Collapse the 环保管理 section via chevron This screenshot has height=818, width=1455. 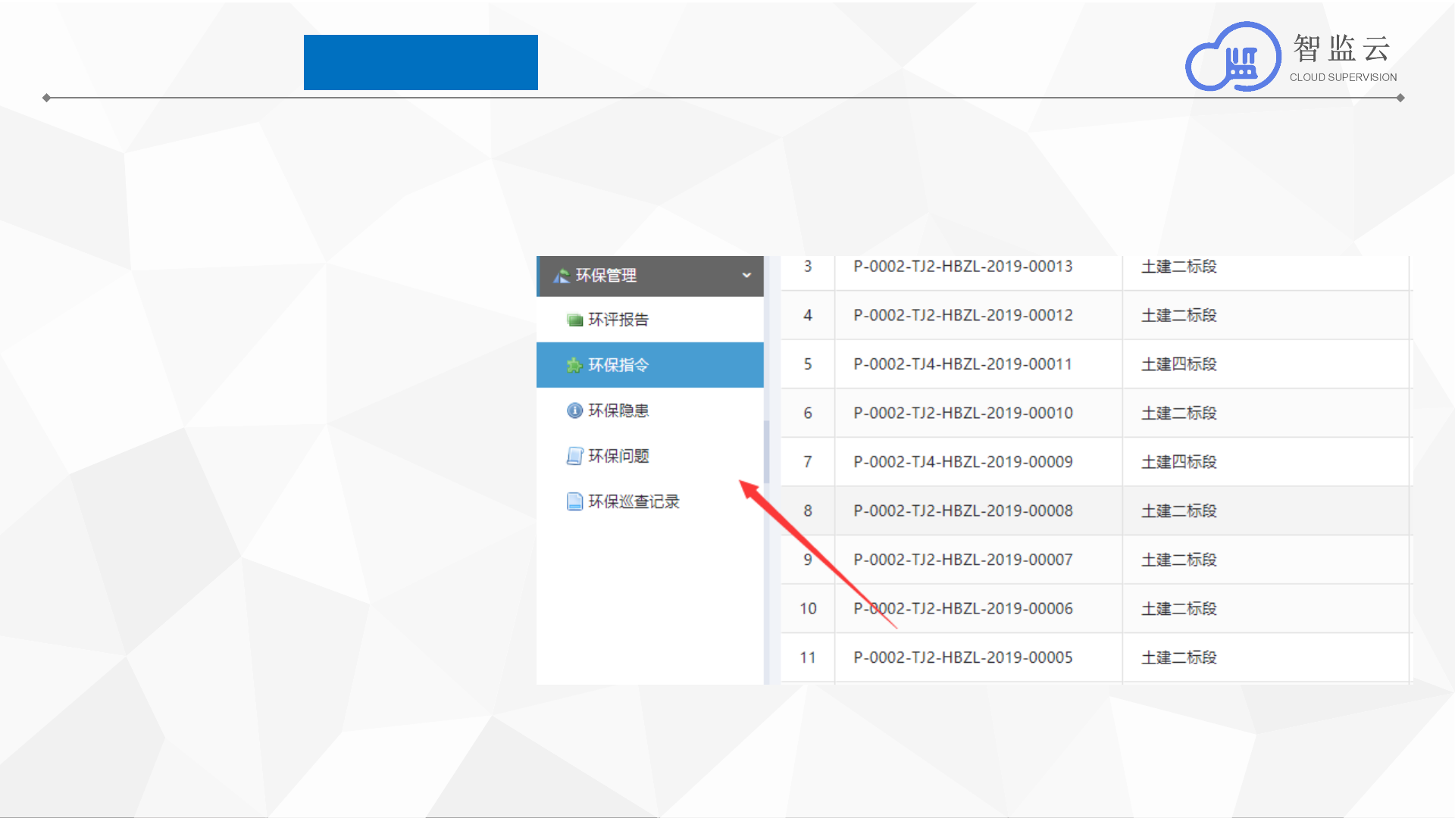pyautogui.click(x=746, y=276)
